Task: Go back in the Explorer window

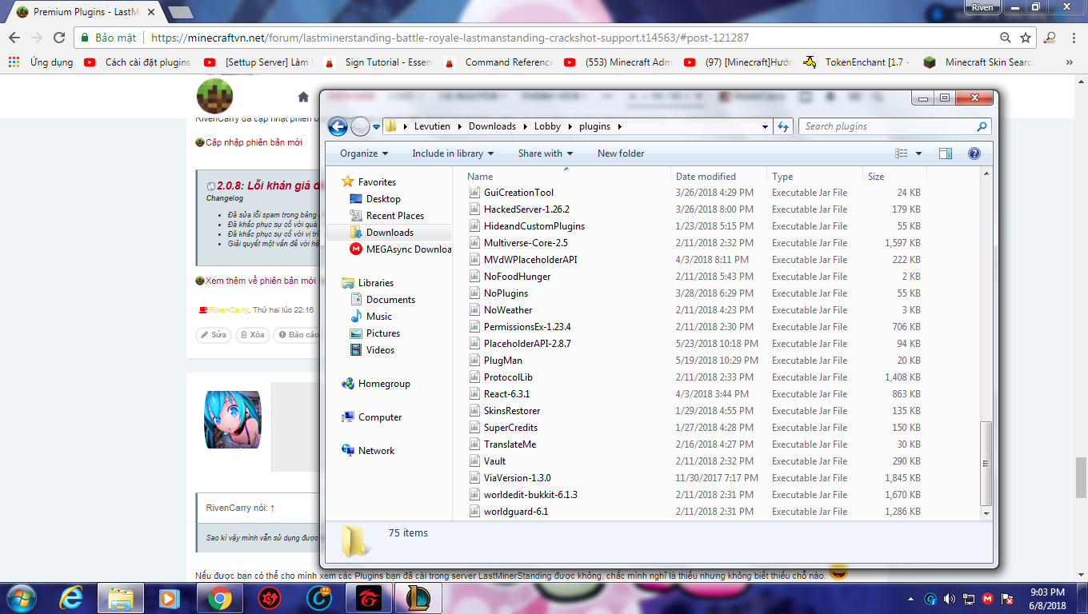Action: coord(338,126)
